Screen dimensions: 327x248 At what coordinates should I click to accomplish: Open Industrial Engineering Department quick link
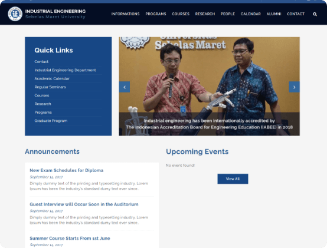[65, 70]
